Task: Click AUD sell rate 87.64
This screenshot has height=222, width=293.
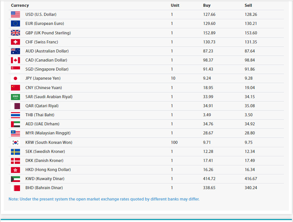Action: pyautogui.click(x=250, y=51)
